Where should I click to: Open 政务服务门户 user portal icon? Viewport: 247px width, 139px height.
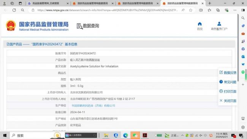(x=219, y=24)
